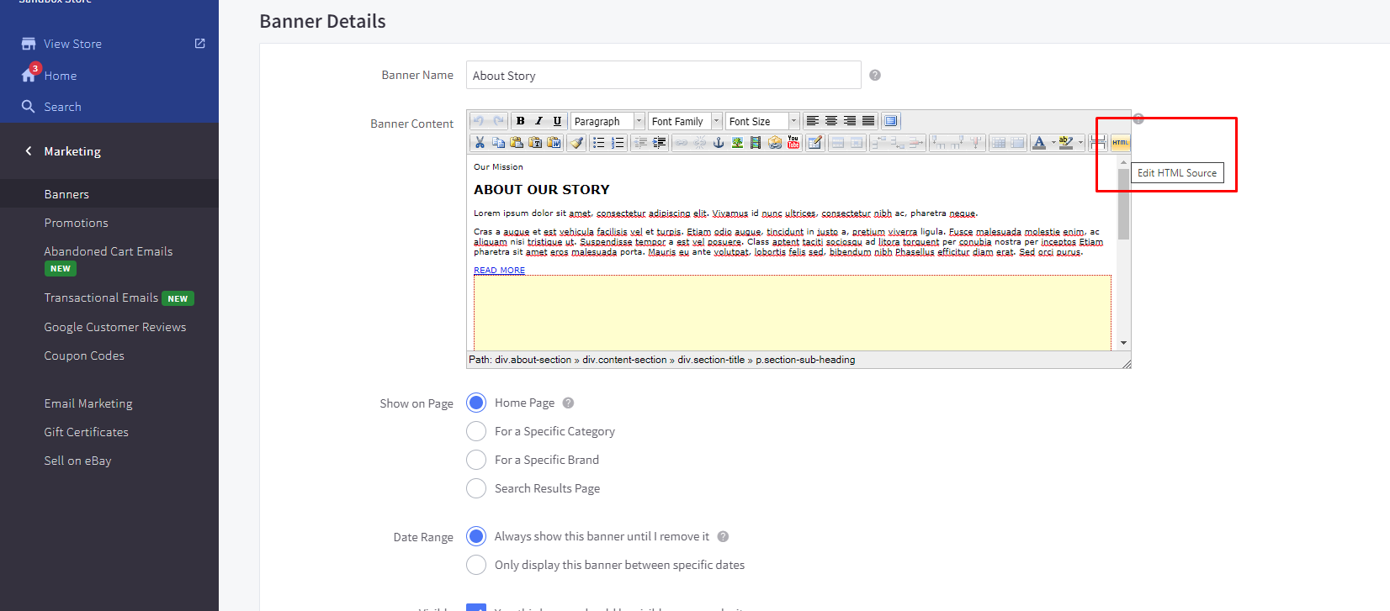Open external link icon beside View Store
Viewport: 1390px width, 611px height.
[199, 43]
